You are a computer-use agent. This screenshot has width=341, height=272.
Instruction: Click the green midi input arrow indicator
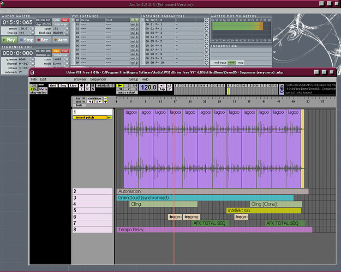click(x=231, y=63)
